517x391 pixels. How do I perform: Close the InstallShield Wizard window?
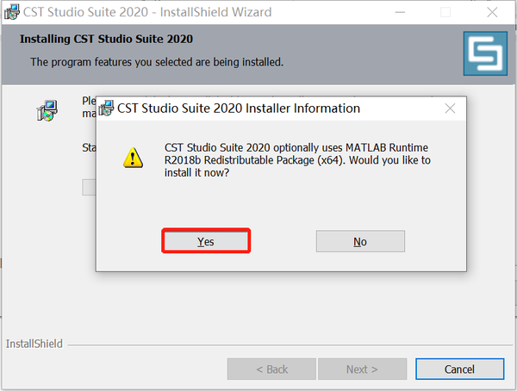492,13
